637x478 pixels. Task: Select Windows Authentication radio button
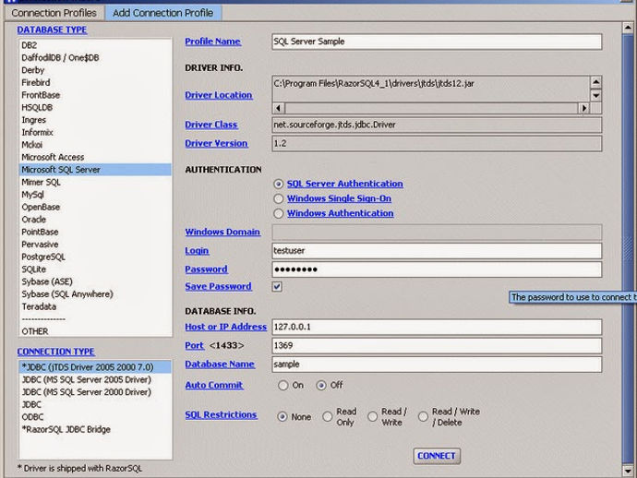tap(278, 213)
